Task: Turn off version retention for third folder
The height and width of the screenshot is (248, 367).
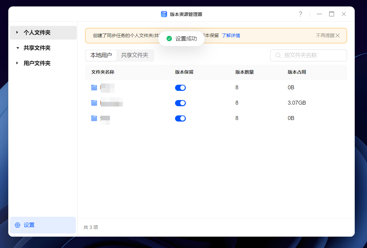Action: coord(180,118)
